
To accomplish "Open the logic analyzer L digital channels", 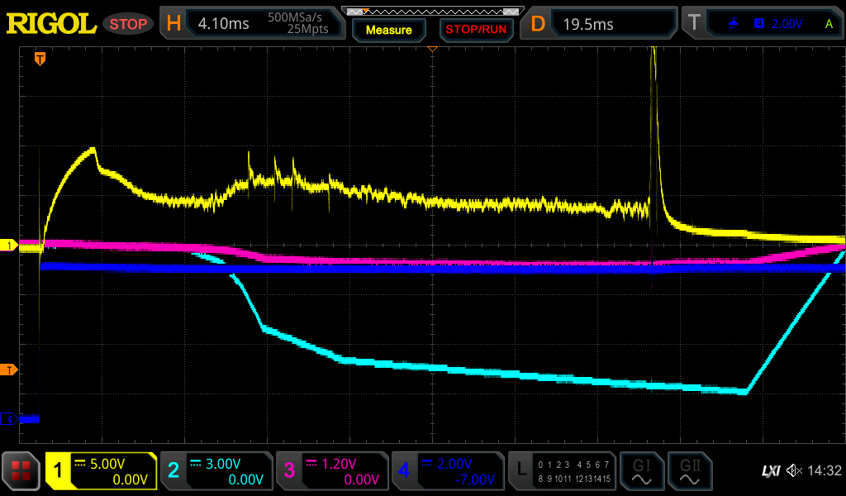I will point(562,471).
